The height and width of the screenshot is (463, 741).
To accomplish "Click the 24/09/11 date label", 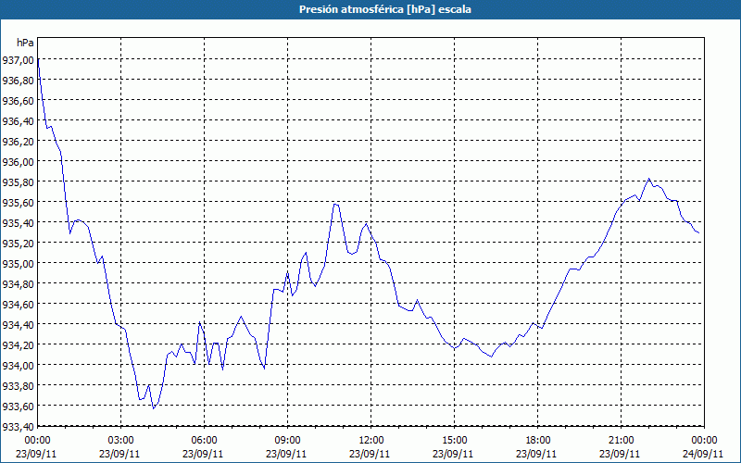I will pyautogui.click(x=703, y=454).
